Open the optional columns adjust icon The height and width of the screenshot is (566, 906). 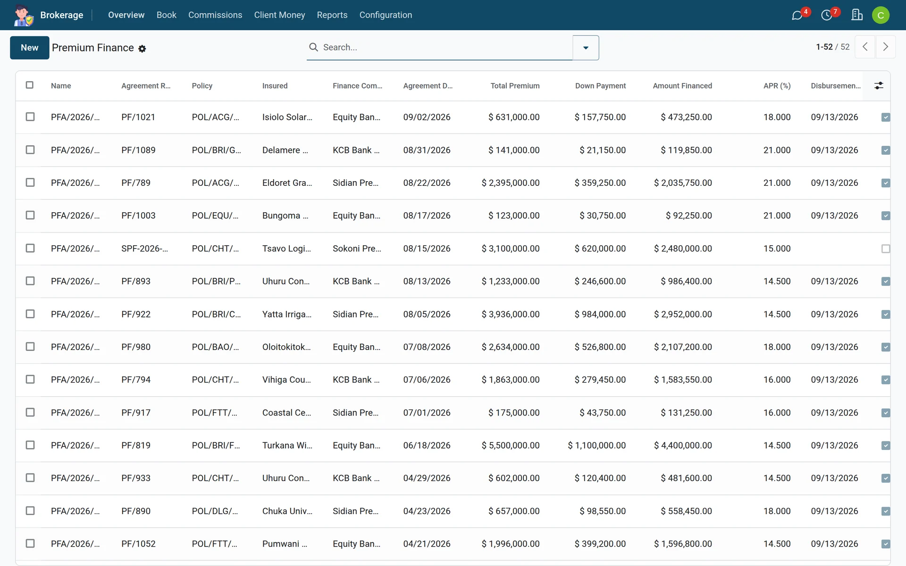tap(879, 85)
